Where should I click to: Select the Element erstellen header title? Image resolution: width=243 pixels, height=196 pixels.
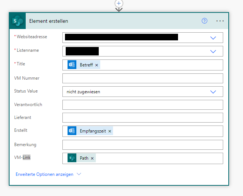49,21
